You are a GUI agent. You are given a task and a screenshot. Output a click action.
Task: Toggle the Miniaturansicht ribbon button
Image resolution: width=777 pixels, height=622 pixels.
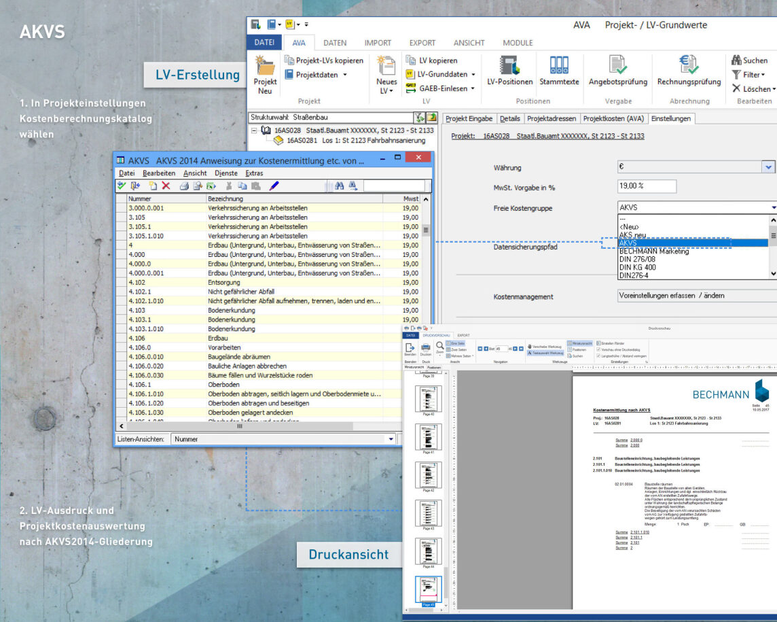click(x=579, y=343)
